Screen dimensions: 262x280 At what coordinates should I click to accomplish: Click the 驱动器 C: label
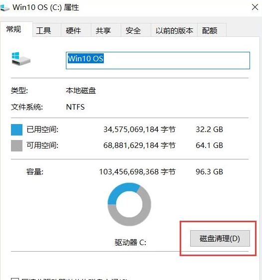[x=130, y=243]
